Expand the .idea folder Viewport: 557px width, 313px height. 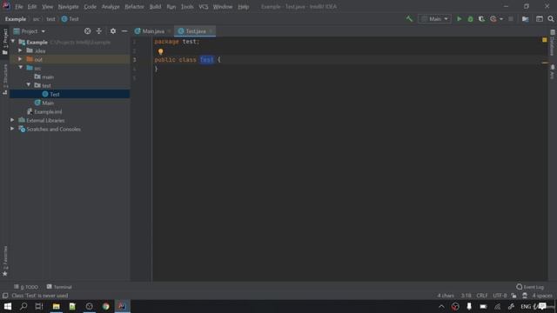coord(20,50)
